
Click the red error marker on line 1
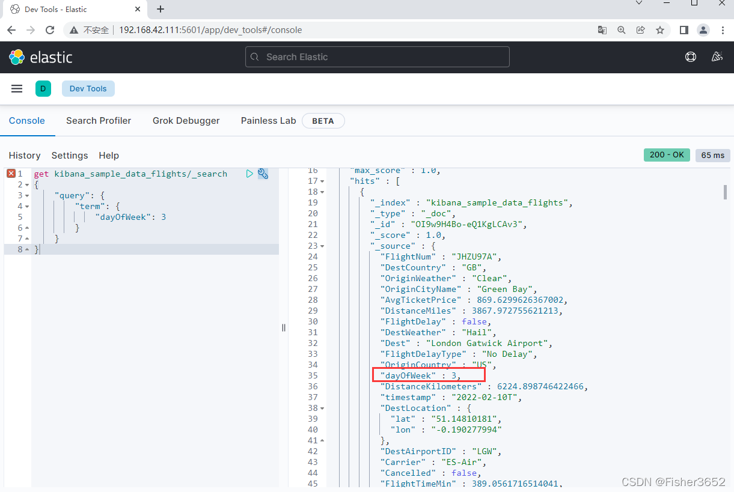(x=11, y=174)
